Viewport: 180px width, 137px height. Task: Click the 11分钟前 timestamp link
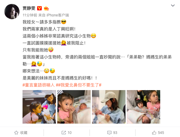tap(30, 15)
